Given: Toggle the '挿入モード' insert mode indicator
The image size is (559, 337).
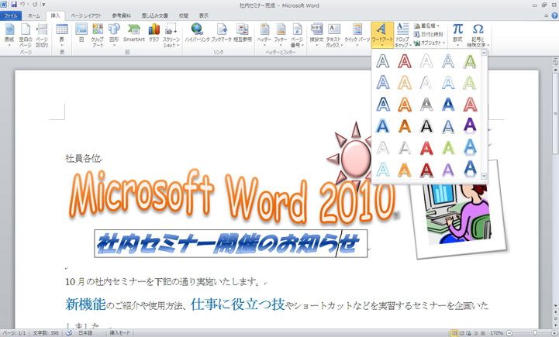Looking at the screenshot, I should [119, 333].
